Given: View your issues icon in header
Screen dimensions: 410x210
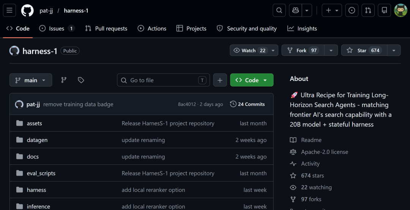Looking at the screenshot, I should point(352,11).
